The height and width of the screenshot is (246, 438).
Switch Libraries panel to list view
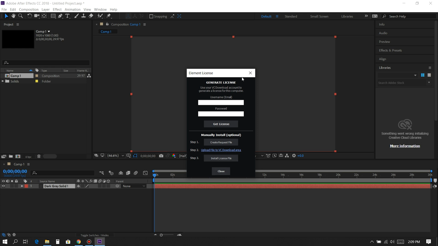coord(429,75)
